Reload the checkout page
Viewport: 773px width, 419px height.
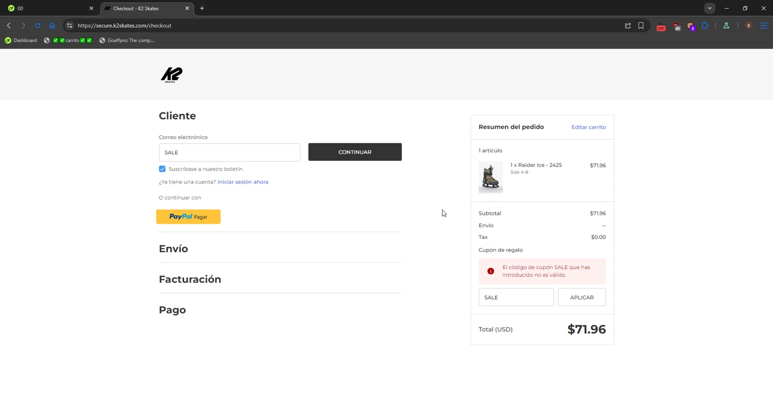coord(38,25)
